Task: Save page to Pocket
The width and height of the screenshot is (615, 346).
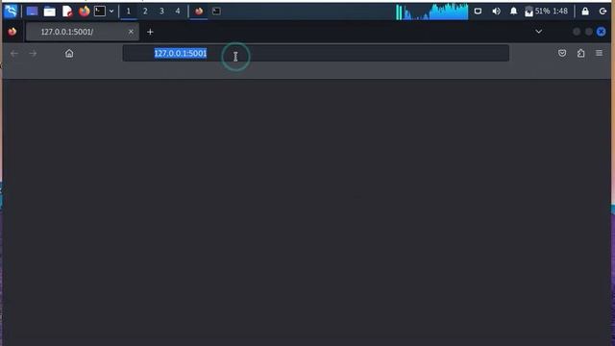Action: [562, 53]
